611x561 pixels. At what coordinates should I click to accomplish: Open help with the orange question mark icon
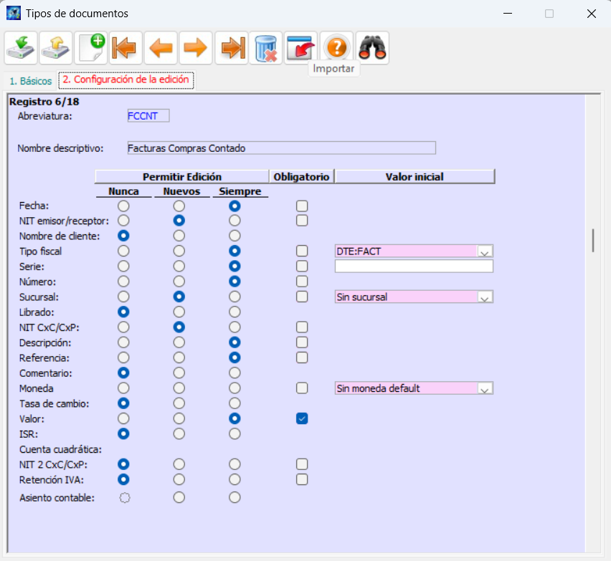336,48
